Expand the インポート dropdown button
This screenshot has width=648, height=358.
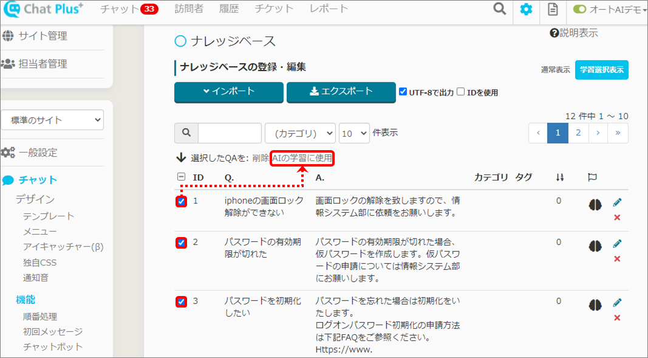[229, 92]
